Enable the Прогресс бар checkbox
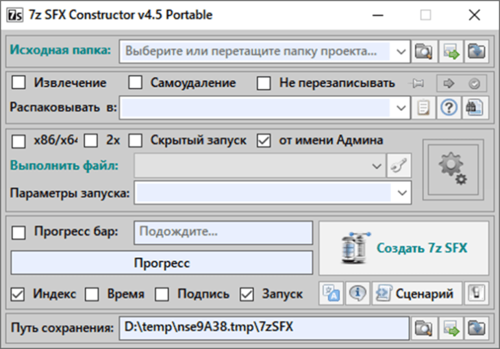The image size is (500, 349). (x=18, y=232)
